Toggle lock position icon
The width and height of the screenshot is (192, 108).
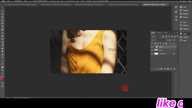161,43
